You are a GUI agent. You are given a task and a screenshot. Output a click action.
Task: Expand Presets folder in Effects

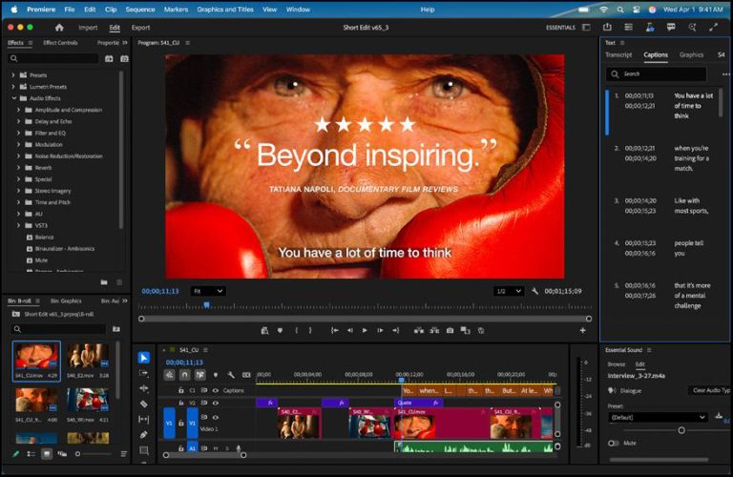[x=13, y=75]
